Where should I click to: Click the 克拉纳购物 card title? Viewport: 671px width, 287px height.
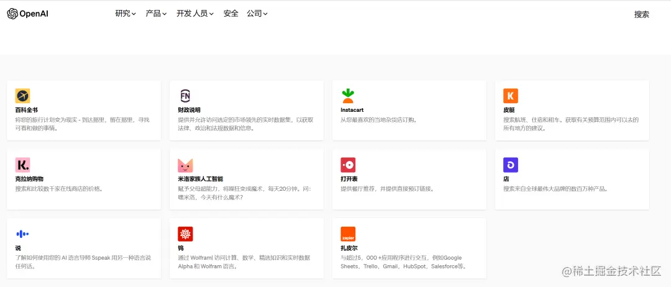point(29,179)
